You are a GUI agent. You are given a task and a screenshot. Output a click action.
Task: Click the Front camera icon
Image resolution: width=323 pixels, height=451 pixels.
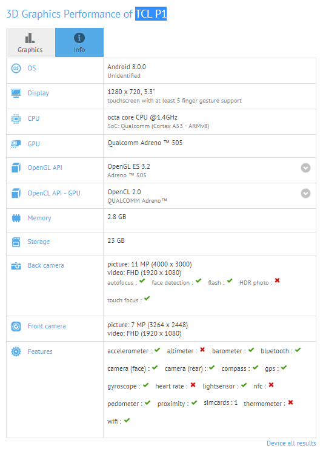point(16,327)
